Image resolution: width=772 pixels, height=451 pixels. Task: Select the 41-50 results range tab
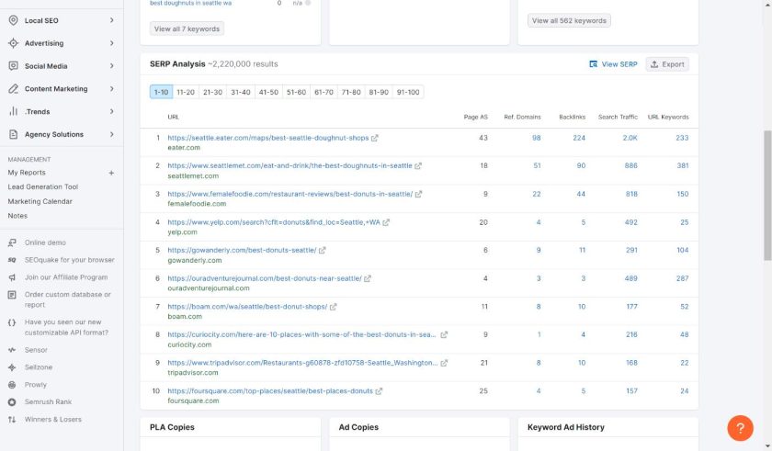point(268,92)
